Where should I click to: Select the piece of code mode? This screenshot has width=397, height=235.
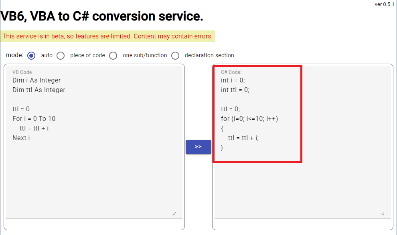[61, 56]
